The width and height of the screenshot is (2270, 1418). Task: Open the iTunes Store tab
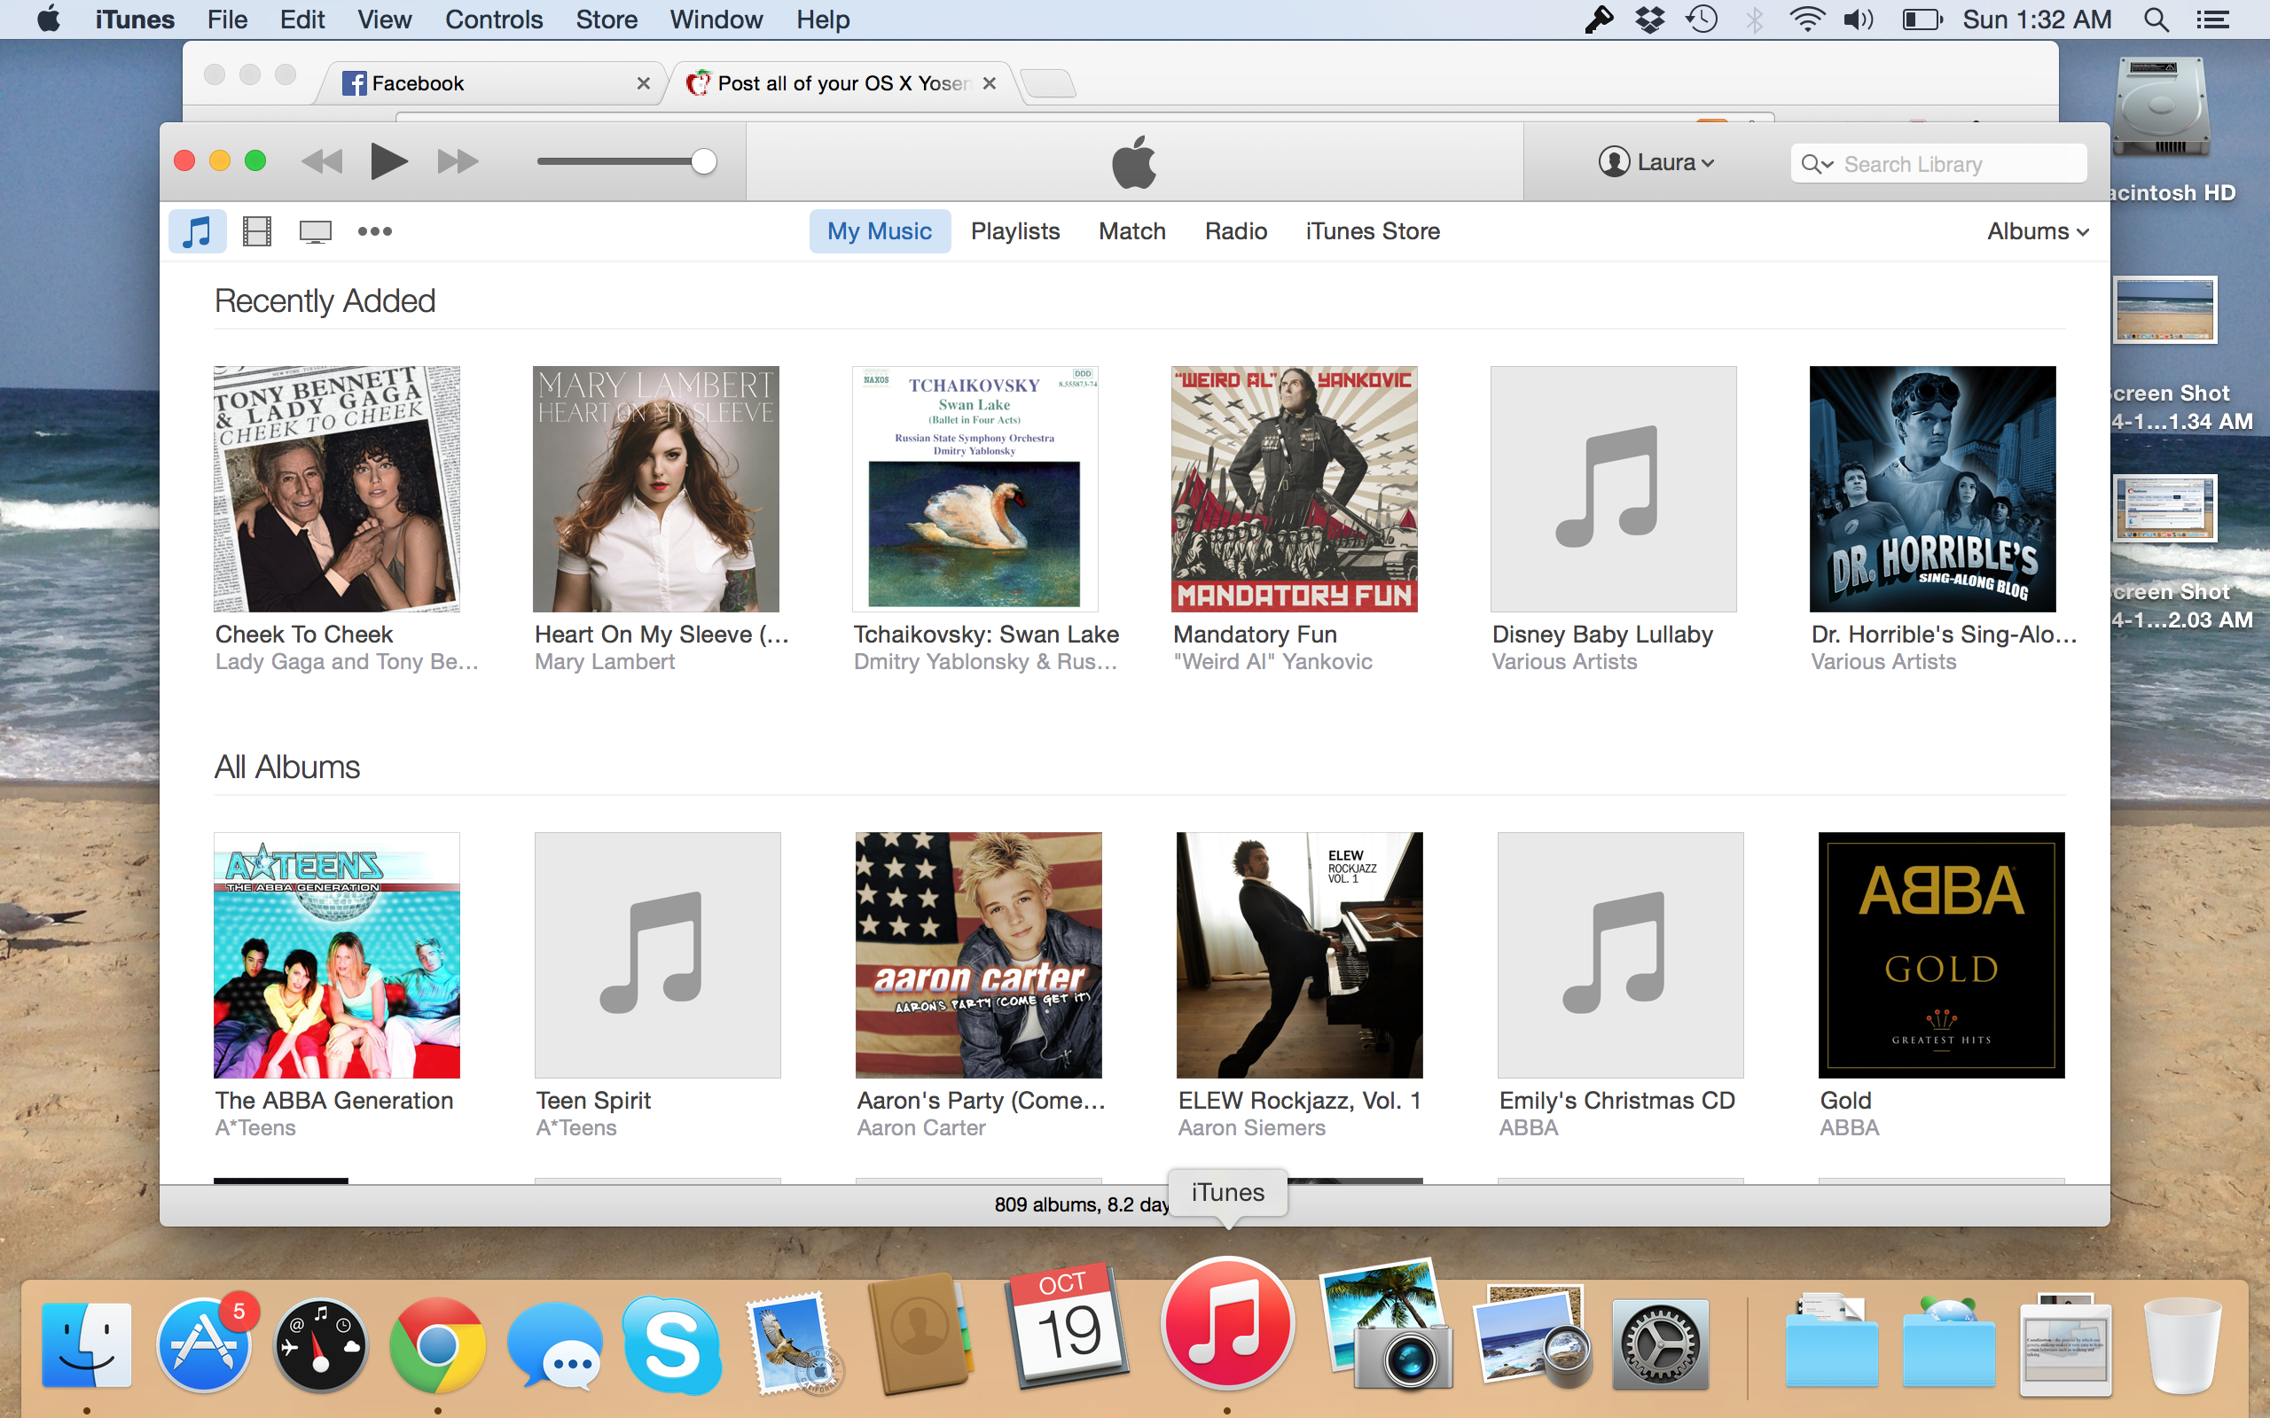coord(1373,230)
